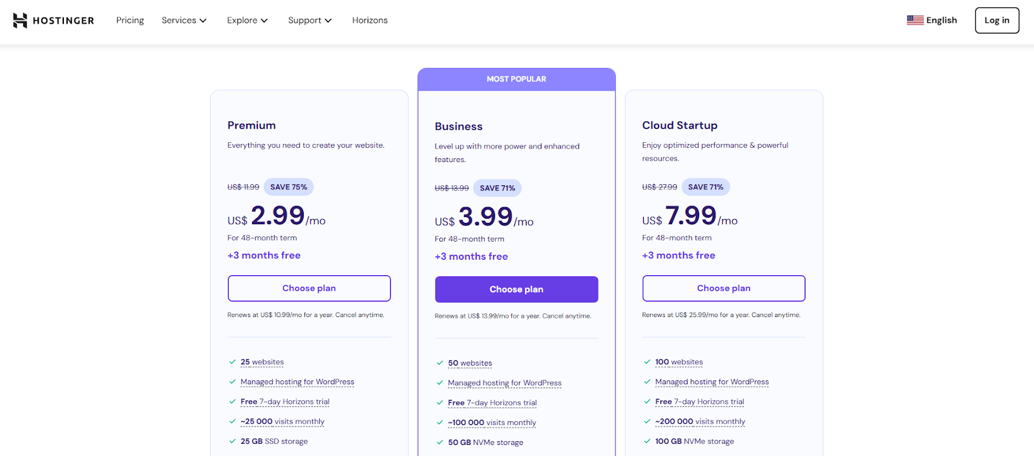Click the Cloud Startup plan title
The height and width of the screenshot is (456, 1034).
pyautogui.click(x=680, y=125)
